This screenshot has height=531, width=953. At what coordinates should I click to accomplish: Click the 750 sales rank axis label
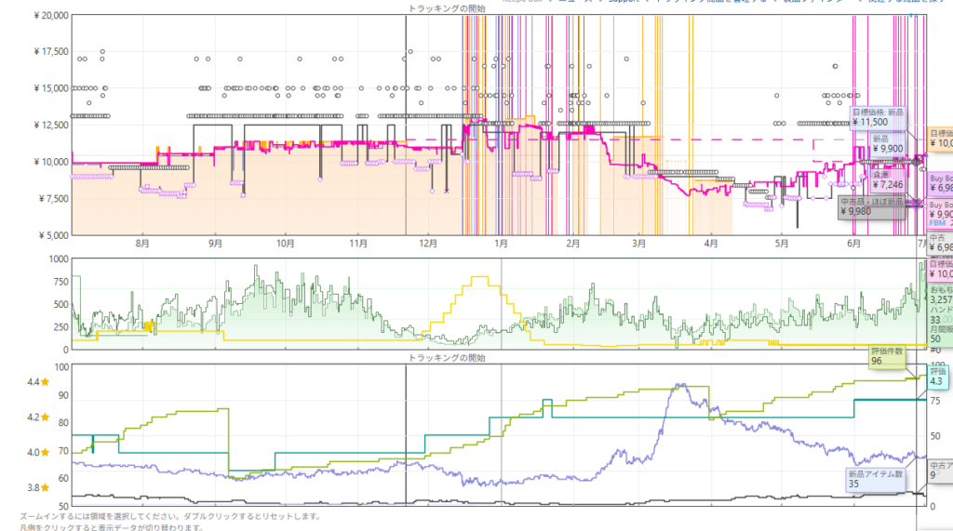tap(61, 282)
